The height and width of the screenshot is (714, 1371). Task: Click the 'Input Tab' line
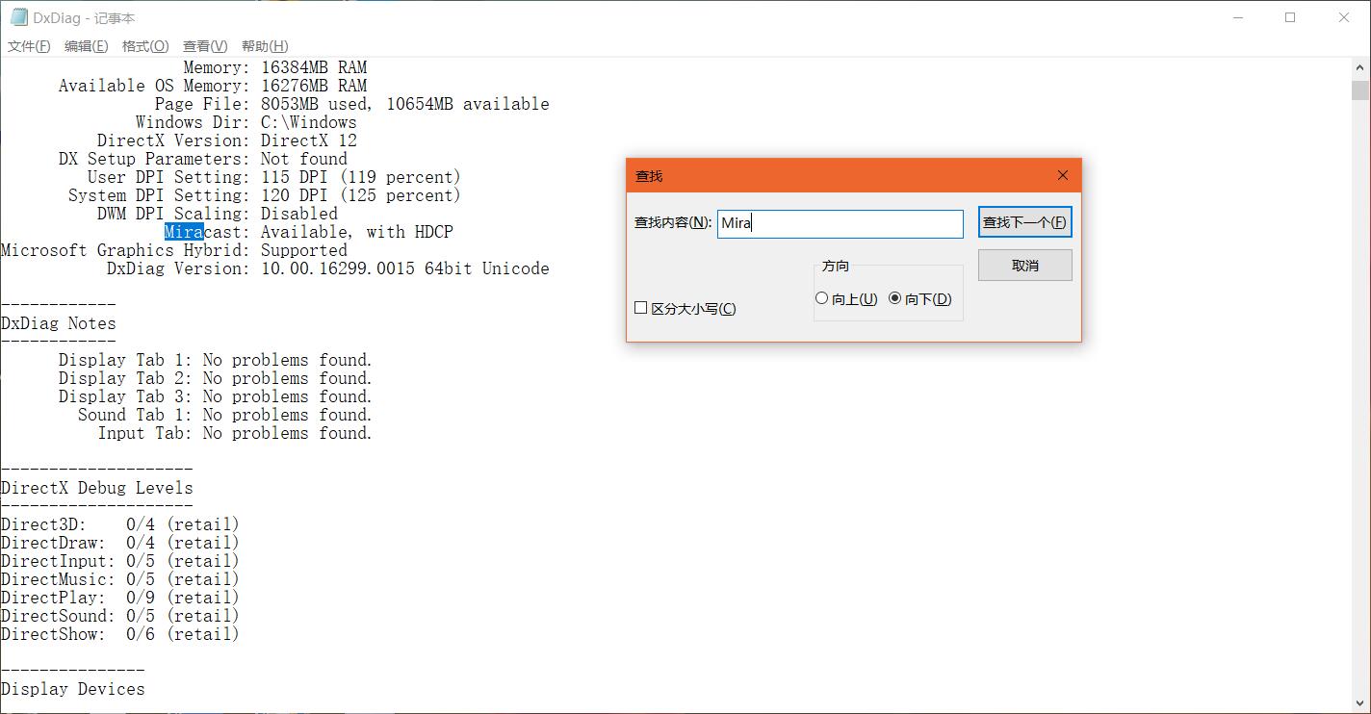[x=234, y=433]
